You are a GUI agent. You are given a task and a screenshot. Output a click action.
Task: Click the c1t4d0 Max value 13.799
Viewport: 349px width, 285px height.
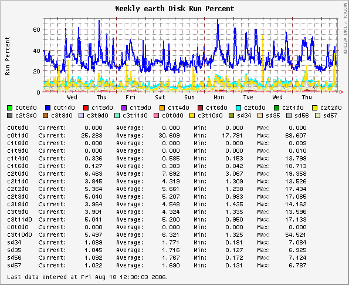coord(296,159)
